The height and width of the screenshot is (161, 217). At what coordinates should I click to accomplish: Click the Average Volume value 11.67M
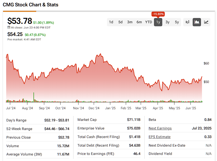63,154
